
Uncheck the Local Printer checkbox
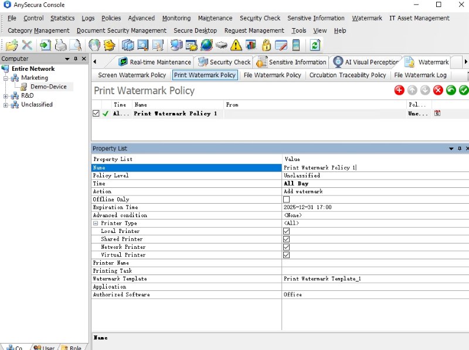pos(287,231)
